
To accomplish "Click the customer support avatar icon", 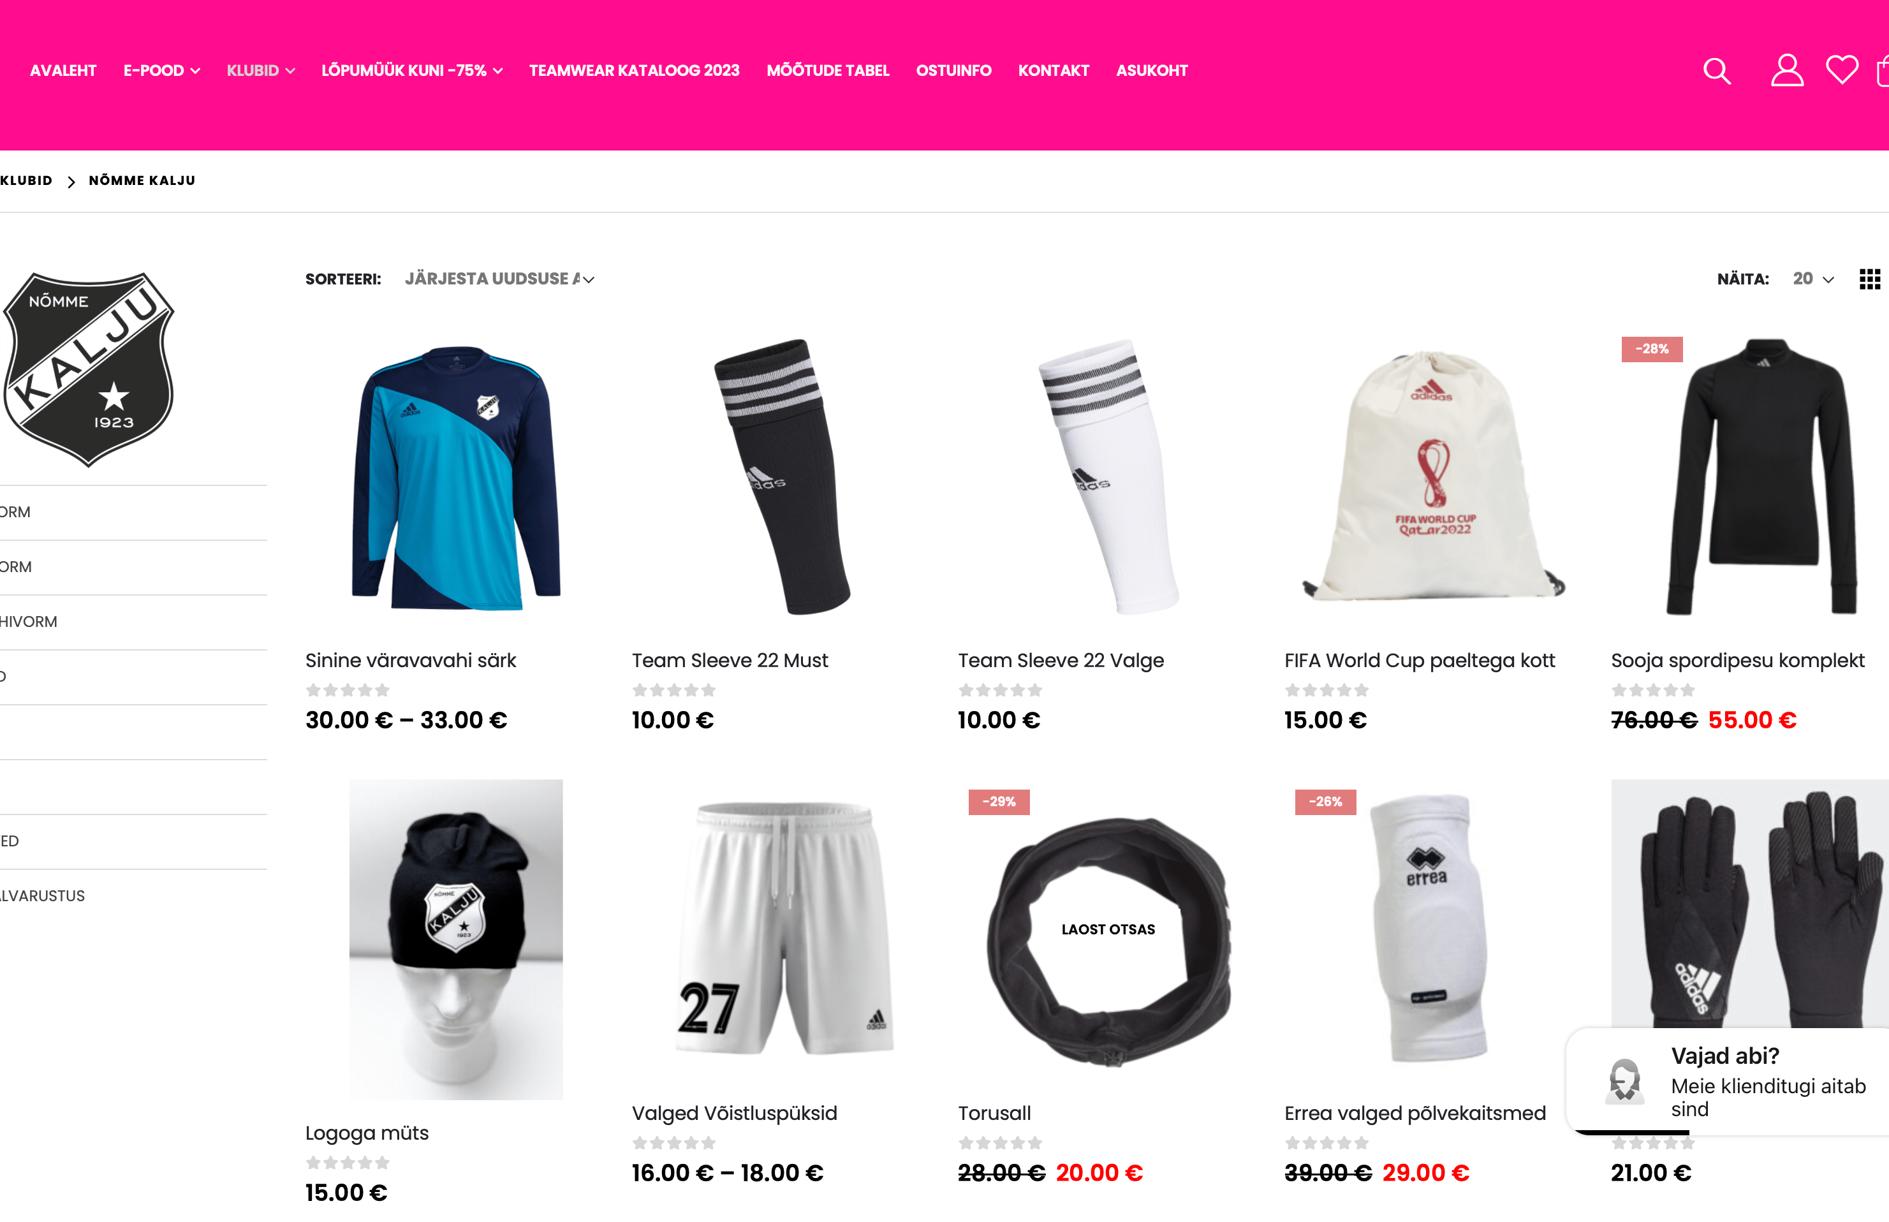I will 1624,1081.
